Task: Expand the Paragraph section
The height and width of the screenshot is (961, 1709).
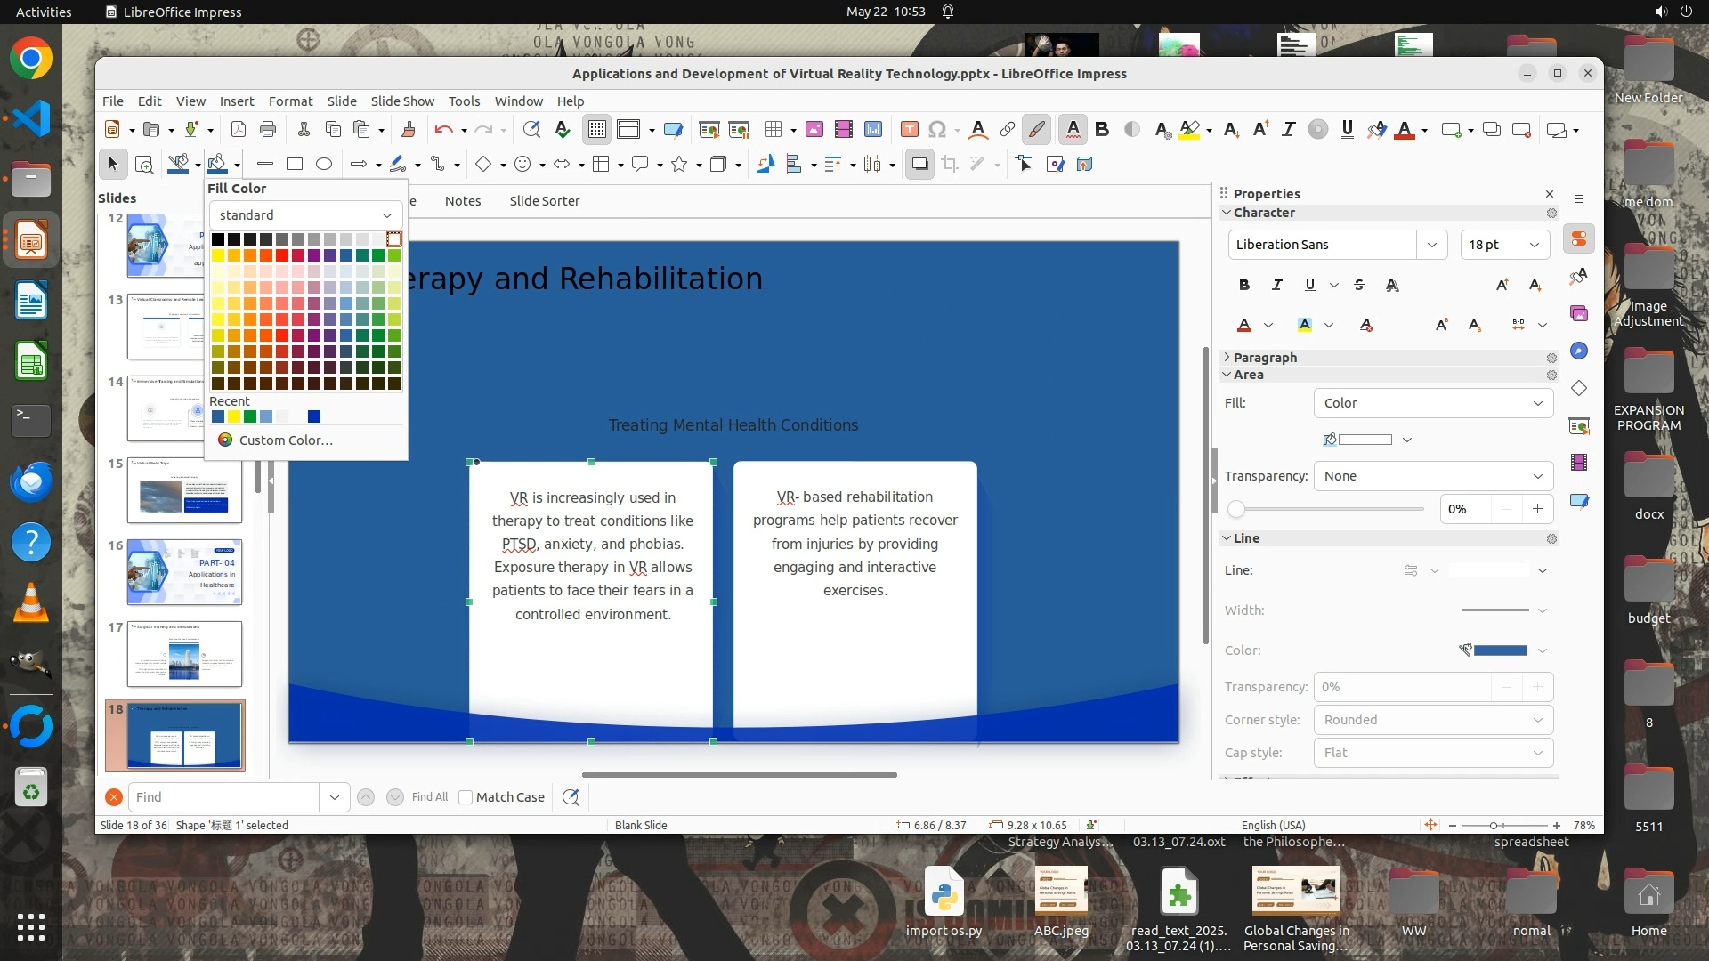Action: [x=1265, y=357]
